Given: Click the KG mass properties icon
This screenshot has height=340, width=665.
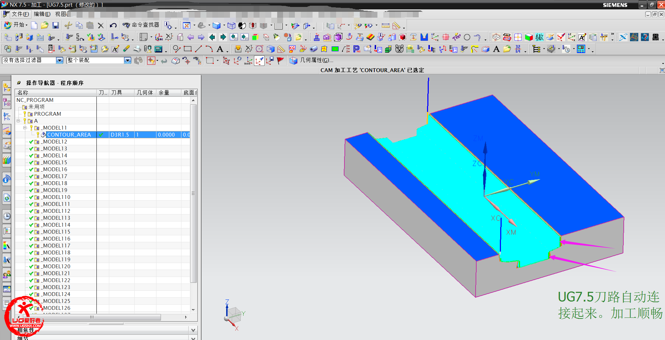Looking at the screenshot, I should tap(292, 49).
